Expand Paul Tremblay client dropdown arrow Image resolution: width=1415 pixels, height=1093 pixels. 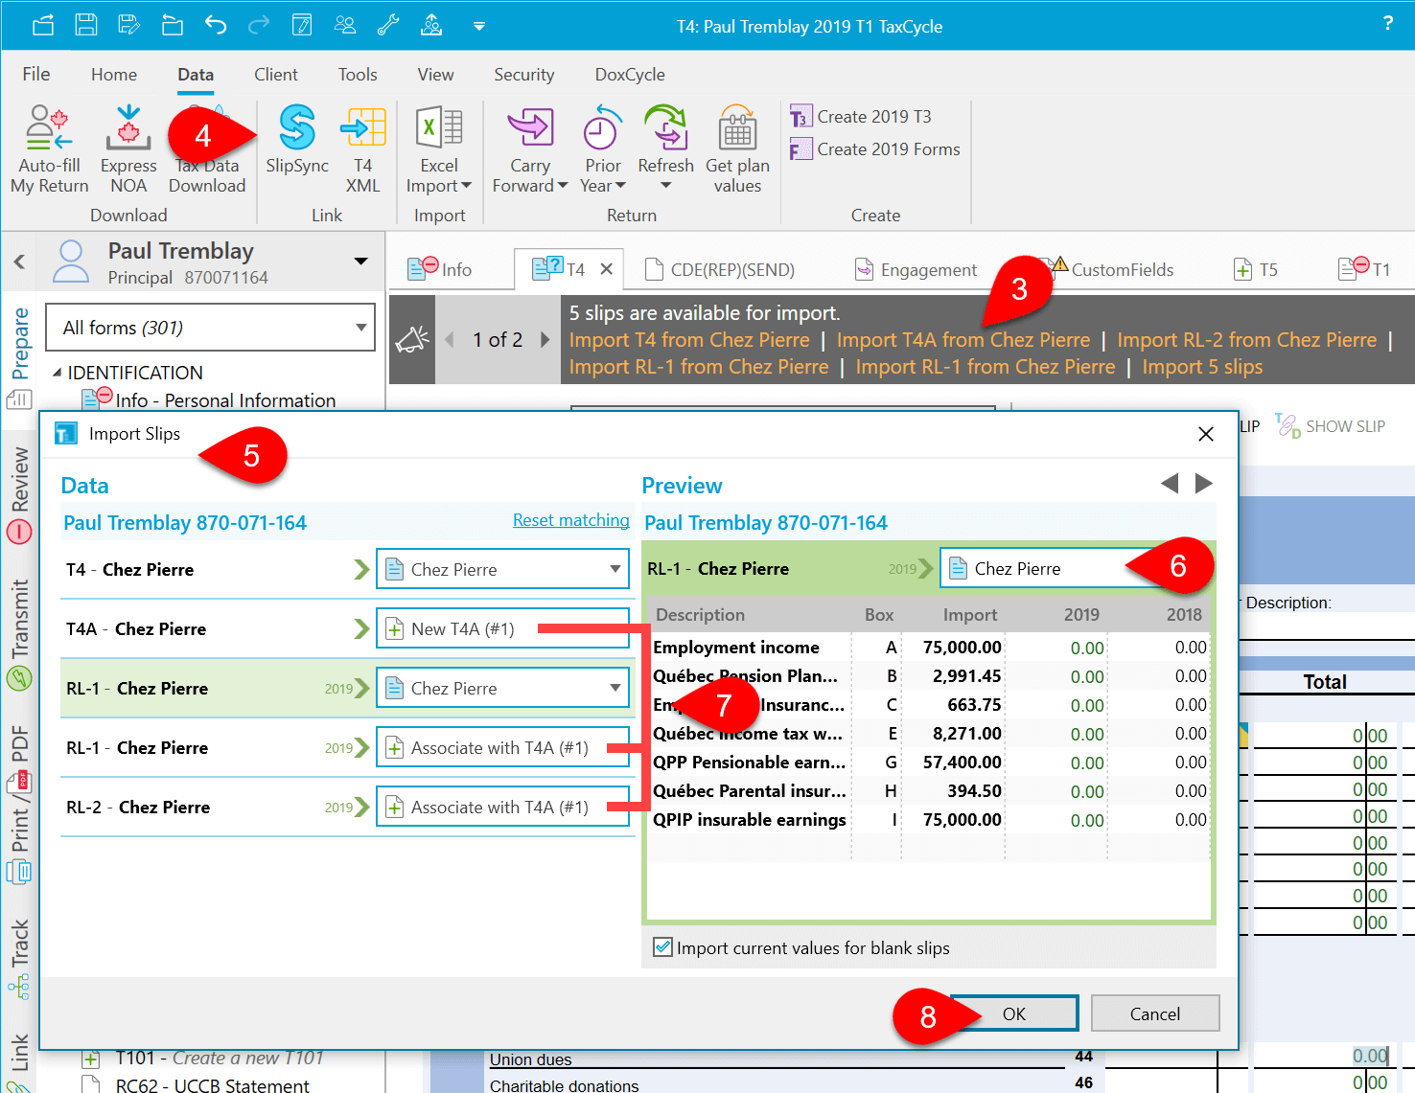click(361, 262)
